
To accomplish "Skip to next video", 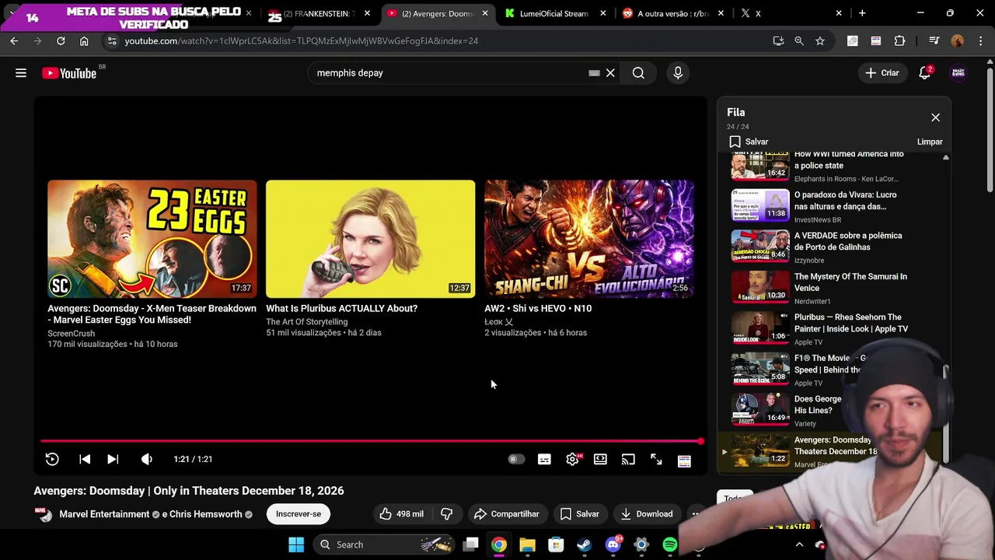I will coord(113,460).
